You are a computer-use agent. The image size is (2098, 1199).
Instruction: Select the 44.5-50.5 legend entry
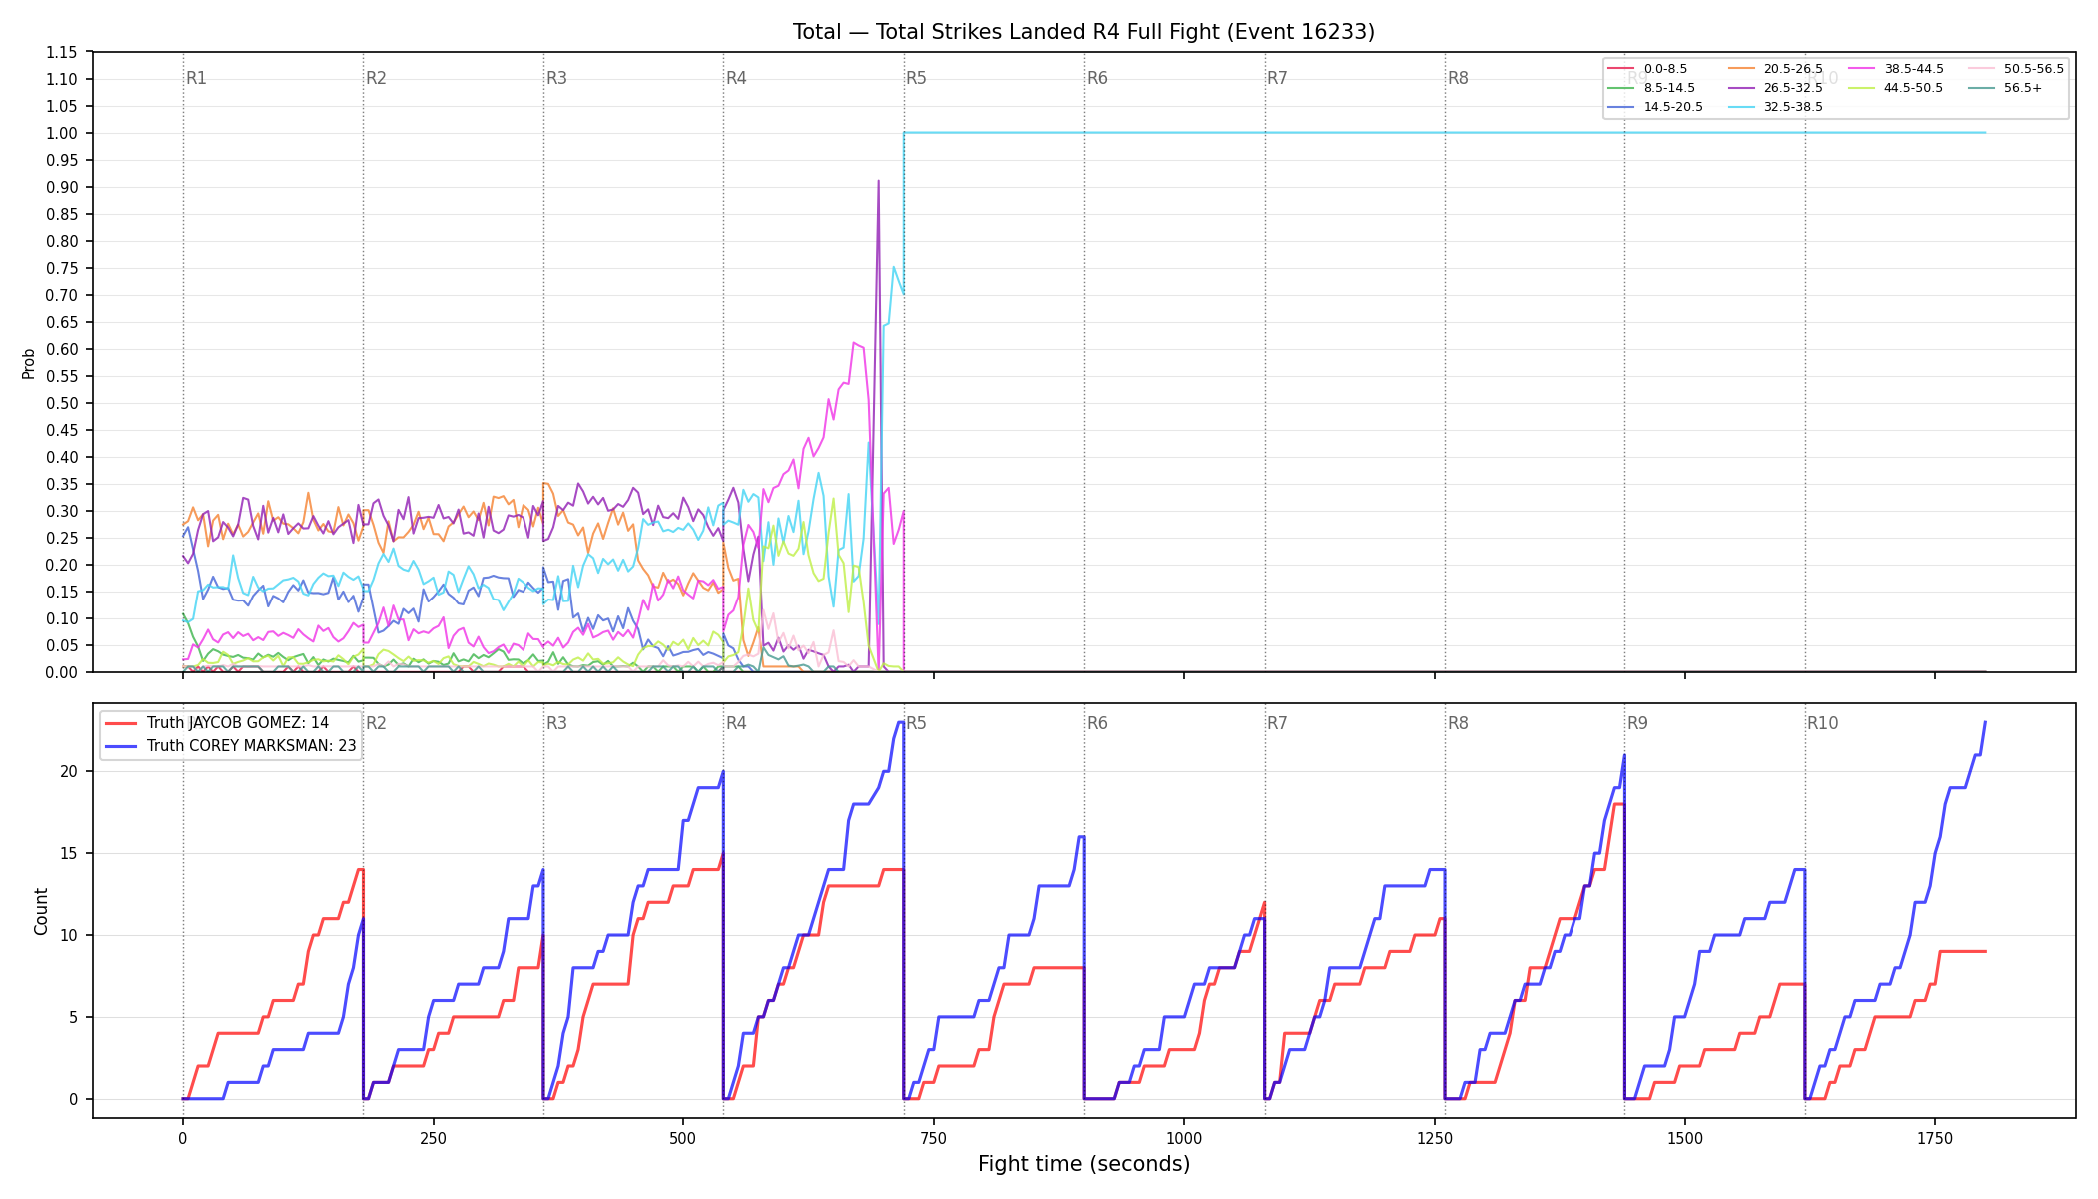tap(1896, 88)
